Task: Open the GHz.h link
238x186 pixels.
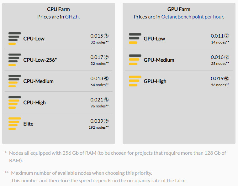Action: 72,17
